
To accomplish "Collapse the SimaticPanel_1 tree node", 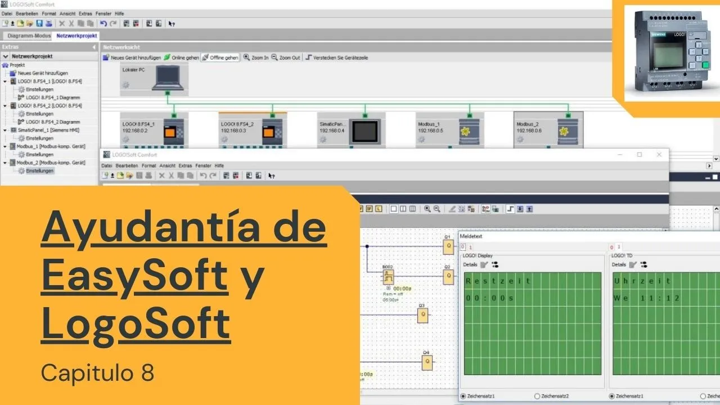I will [x=5, y=130].
